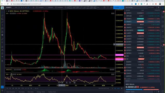
Task: Open candle chart style selector in top toolbar
Action: [34, 7]
